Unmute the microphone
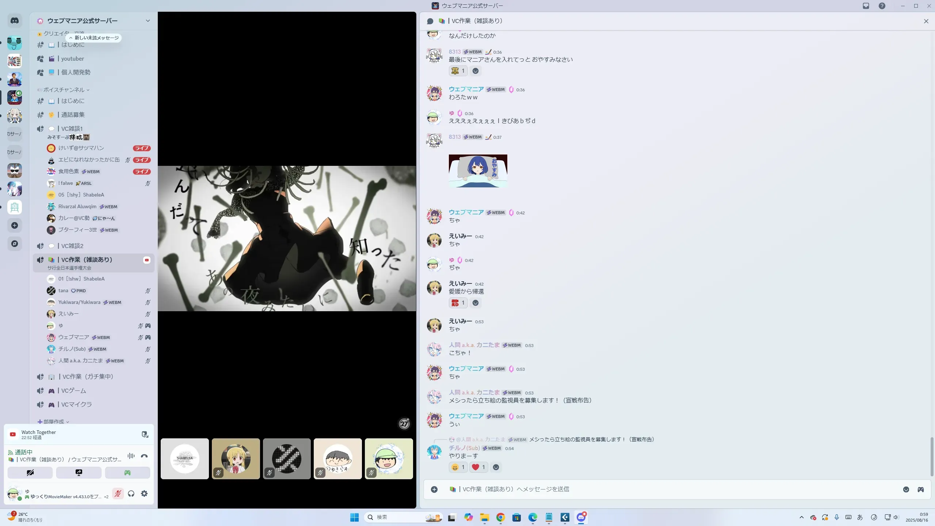Screen dimensions: 935x526 point(118,493)
